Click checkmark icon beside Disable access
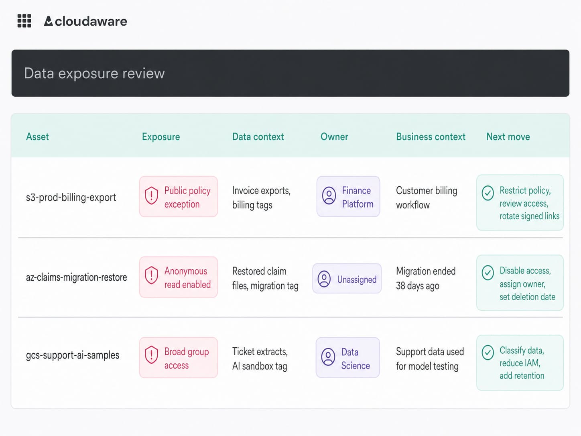Screen dimensions: 581x436 click(488, 273)
